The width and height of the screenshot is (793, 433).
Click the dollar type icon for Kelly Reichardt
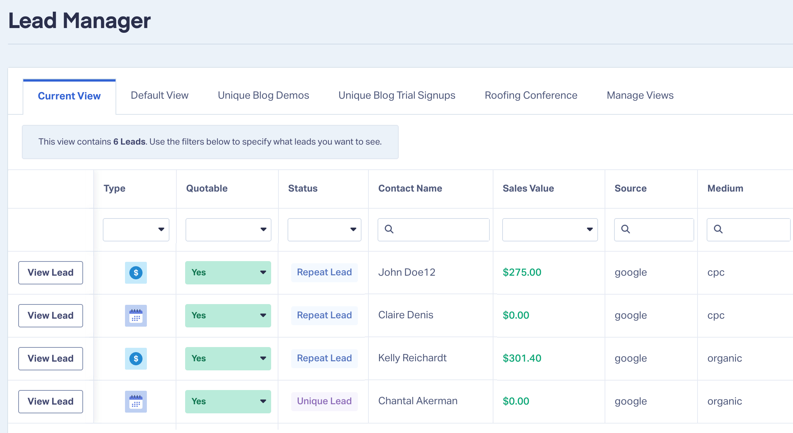[136, 358]
